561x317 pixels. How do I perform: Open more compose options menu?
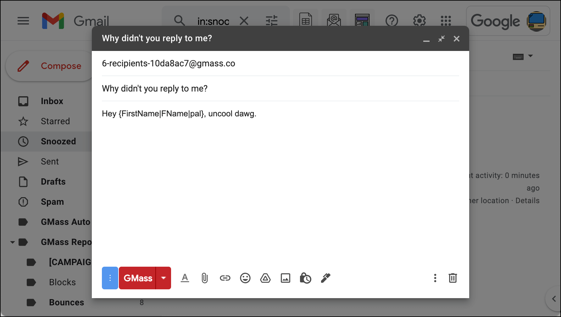point(435,278)
